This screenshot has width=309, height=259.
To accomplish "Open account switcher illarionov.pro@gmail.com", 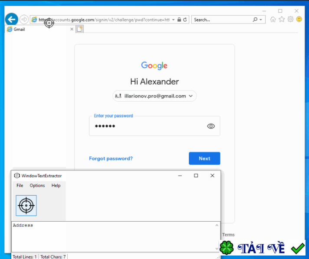I will click(x=154, y=96).
